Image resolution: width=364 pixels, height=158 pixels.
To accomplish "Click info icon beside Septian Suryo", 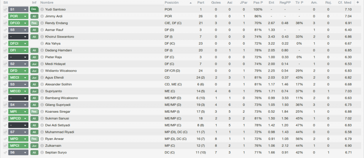I will point(42,152).
